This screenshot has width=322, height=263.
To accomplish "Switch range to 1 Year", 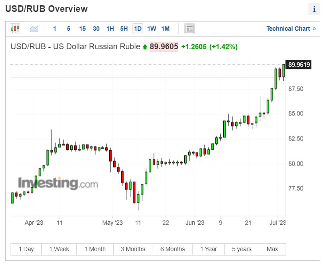I will (208, 249).
